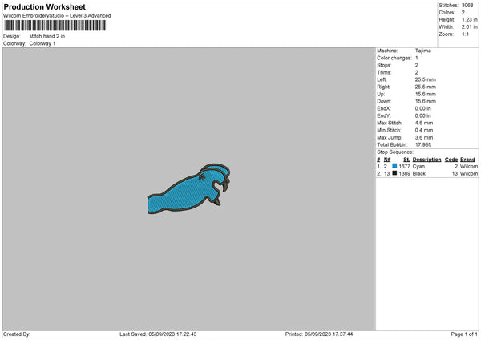
Task: Click the Stitches value '3068'
Action: coord(467,6)
